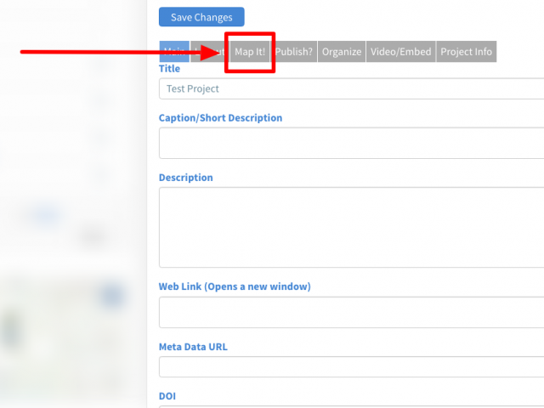Switch to the Project Info tab
544x408 pixels.
tap(466, 52)
